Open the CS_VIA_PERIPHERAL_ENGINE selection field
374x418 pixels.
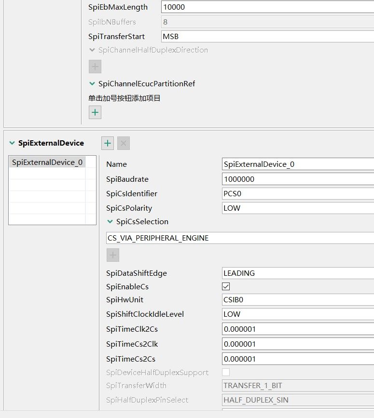click(239, 238)
